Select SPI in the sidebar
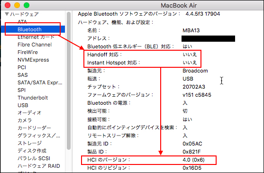This screenshot has width=264, height=173. tap(21, 90)
